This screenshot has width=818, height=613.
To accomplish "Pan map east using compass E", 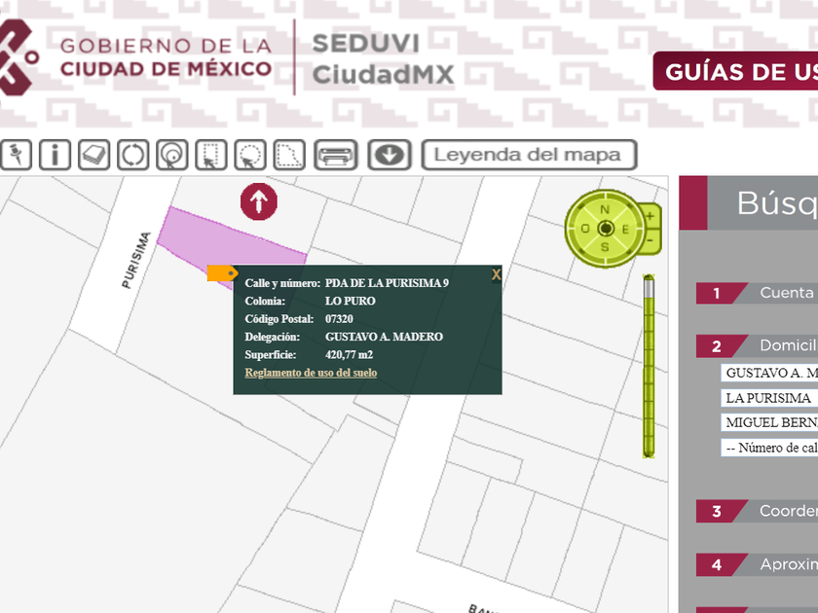I will tap(625, 229).
